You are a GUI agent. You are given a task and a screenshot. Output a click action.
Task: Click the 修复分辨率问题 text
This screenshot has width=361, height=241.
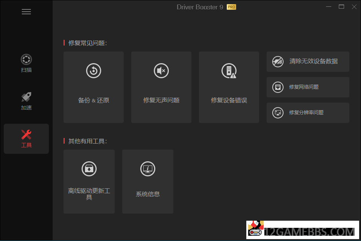tap(306, 112)
